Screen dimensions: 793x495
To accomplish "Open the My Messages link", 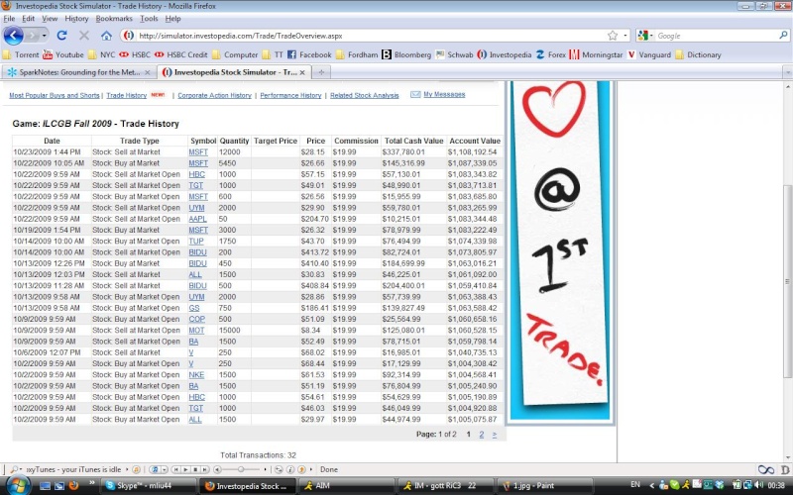I will [444, 94].
